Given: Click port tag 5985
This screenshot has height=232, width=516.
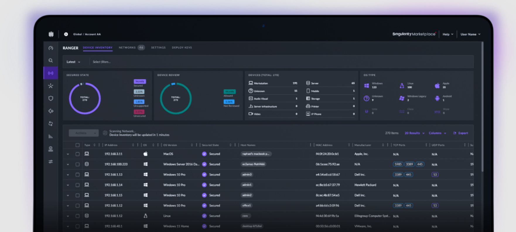Looking at the screenshot, I should coord(398,164).
